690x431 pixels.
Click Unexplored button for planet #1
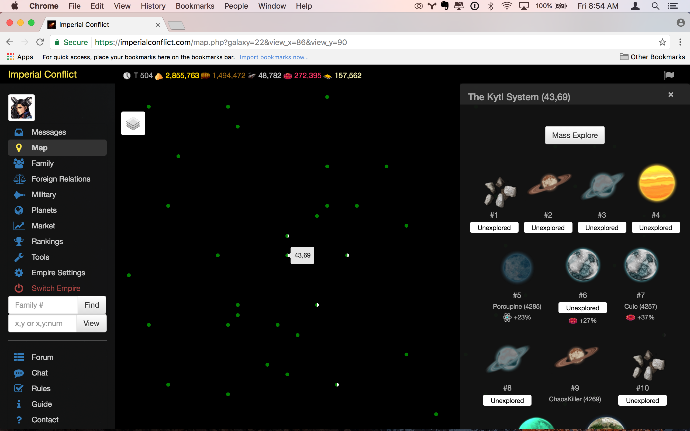[494, 227]
